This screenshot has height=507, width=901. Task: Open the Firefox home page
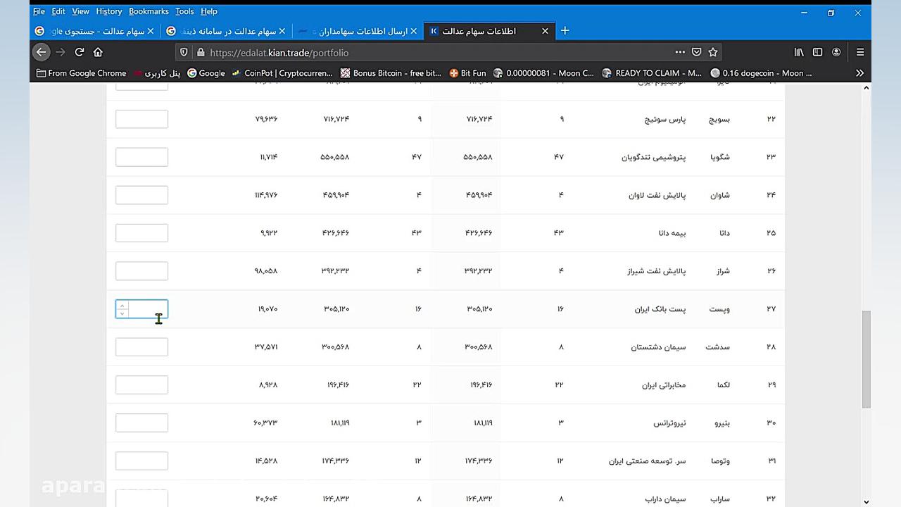(98, 52)
